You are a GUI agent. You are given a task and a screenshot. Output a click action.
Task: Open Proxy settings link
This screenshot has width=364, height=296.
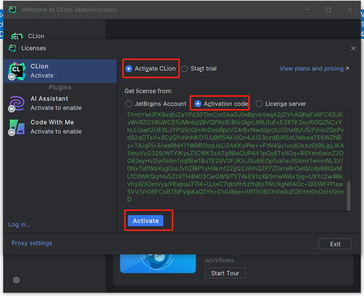(32, 243)
